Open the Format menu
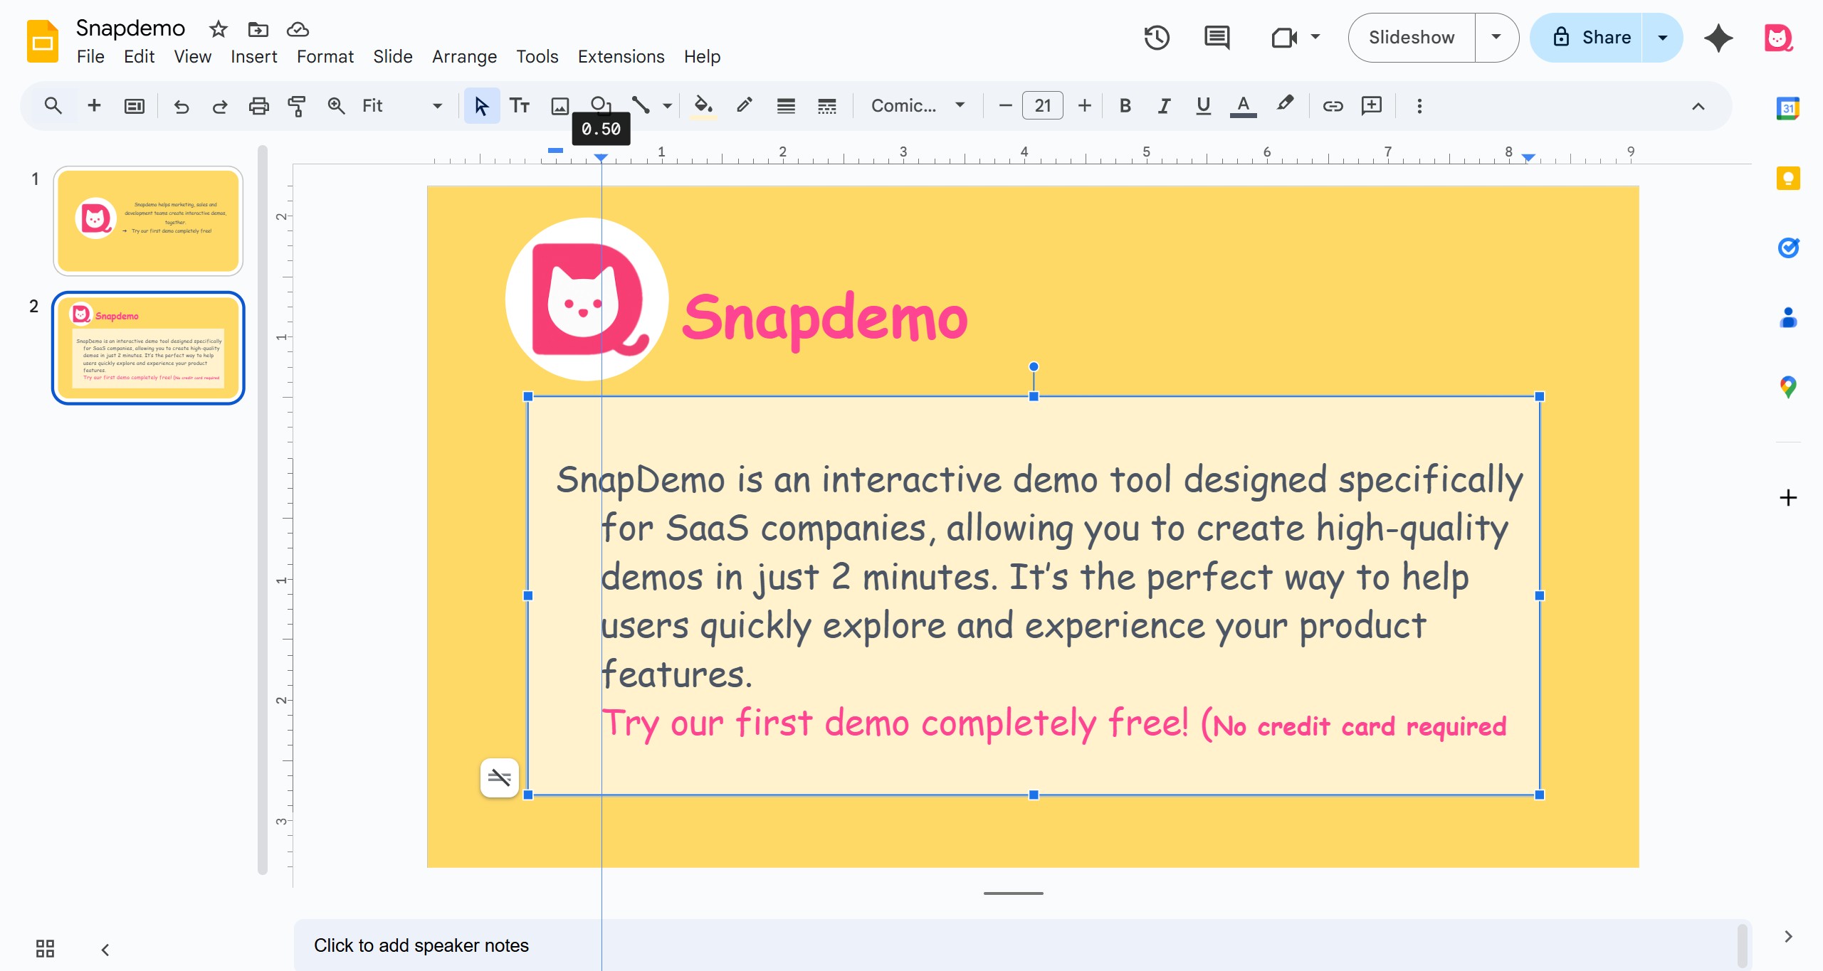 pyautogui.click(x=325, y=57)
